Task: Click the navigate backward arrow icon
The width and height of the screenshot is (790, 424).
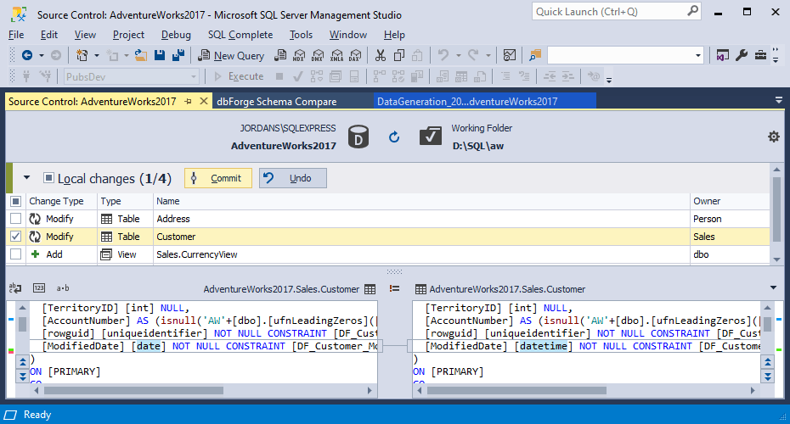Action: click(27, 55)
